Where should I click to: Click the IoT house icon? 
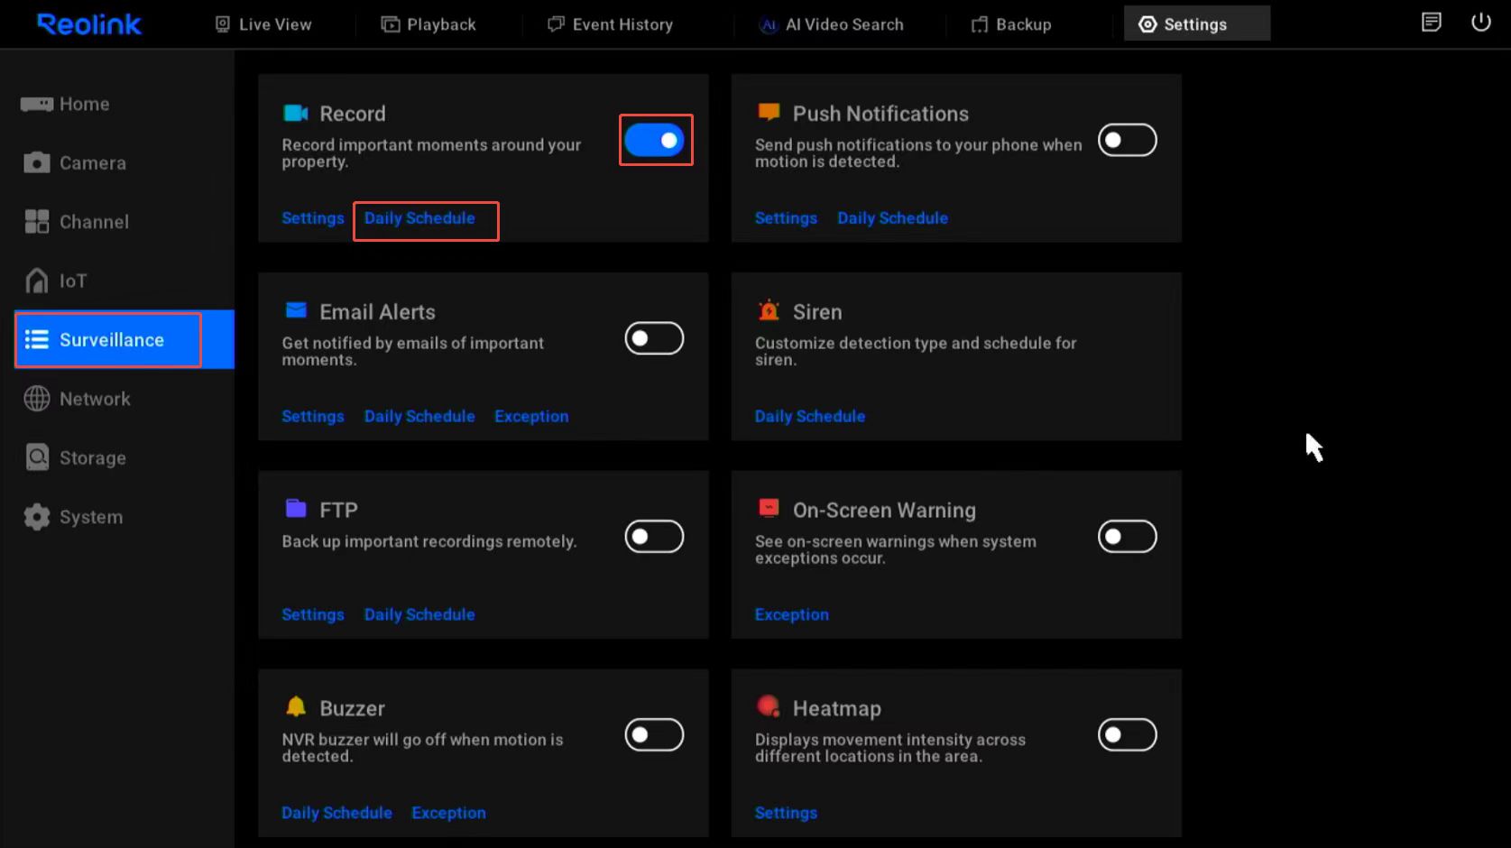tap(36, 281)
